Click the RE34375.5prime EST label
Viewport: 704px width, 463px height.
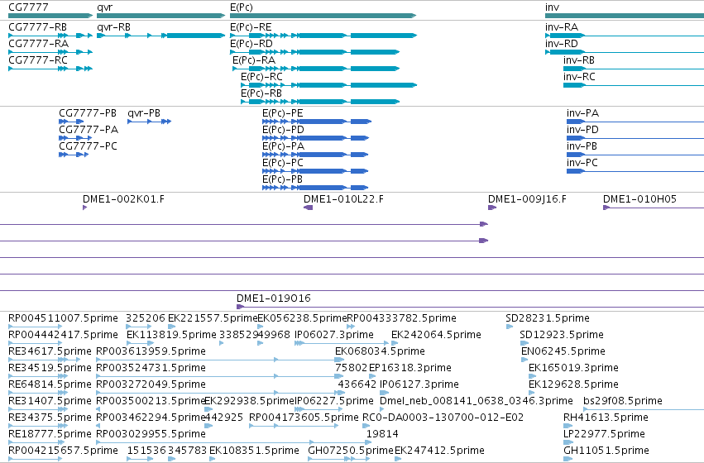50,418
